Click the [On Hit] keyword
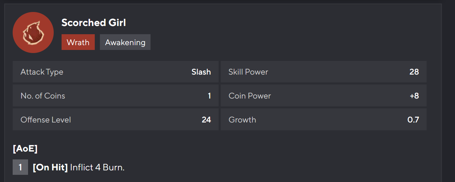The image size is (455, 182). tap(50, 168)
